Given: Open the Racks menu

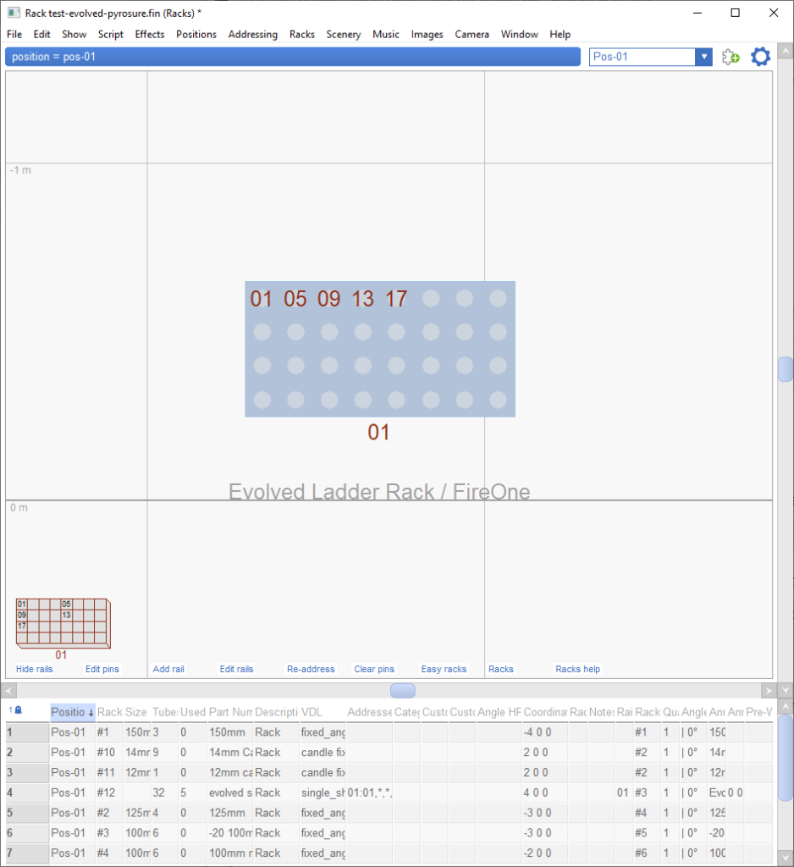Looking at the screenshot, I should [x=301, y=35].
